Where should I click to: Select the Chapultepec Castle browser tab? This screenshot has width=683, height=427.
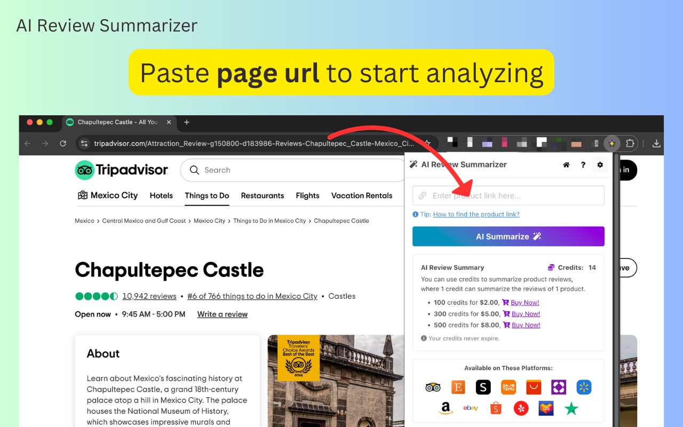click(x=118, y=122)
